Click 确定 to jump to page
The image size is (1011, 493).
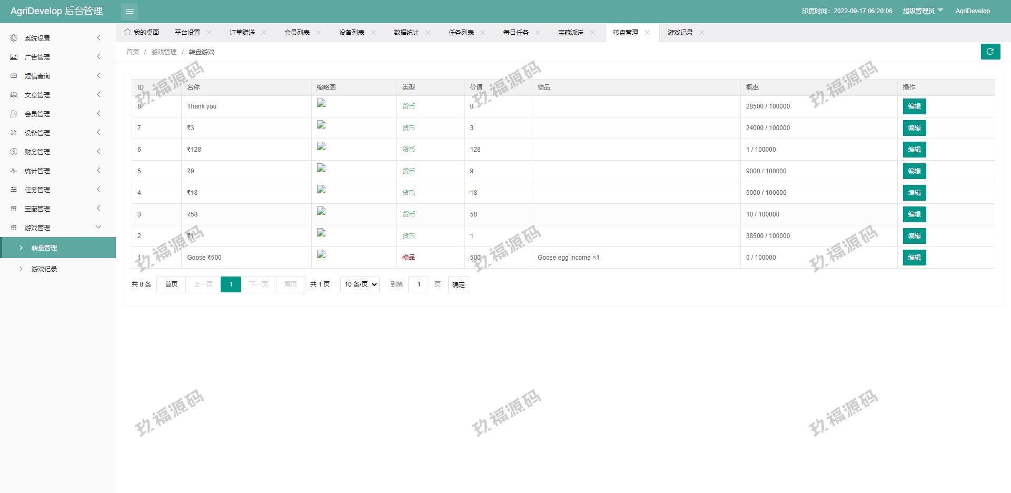coord(458,285)
